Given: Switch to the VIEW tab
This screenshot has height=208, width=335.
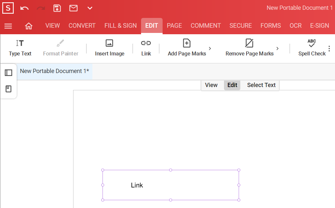Looking at the screenshot, I should point(53,26).
